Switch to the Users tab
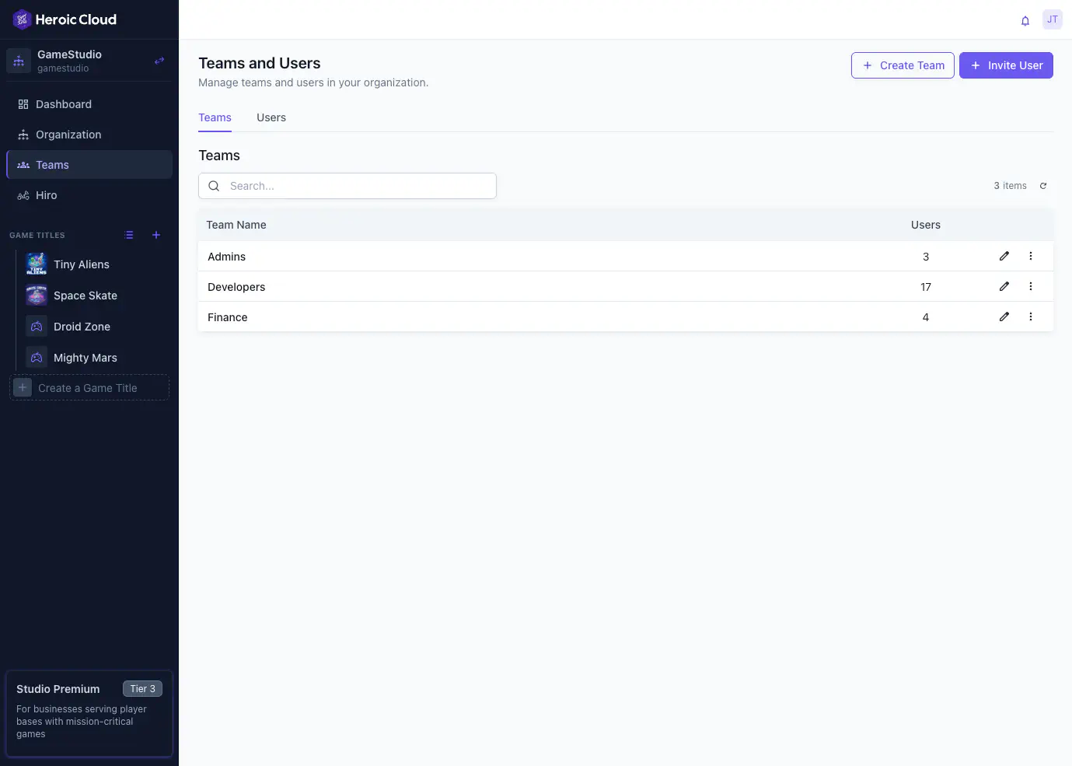The height and width of the screenshot is (766, 1072). point(271,117)
